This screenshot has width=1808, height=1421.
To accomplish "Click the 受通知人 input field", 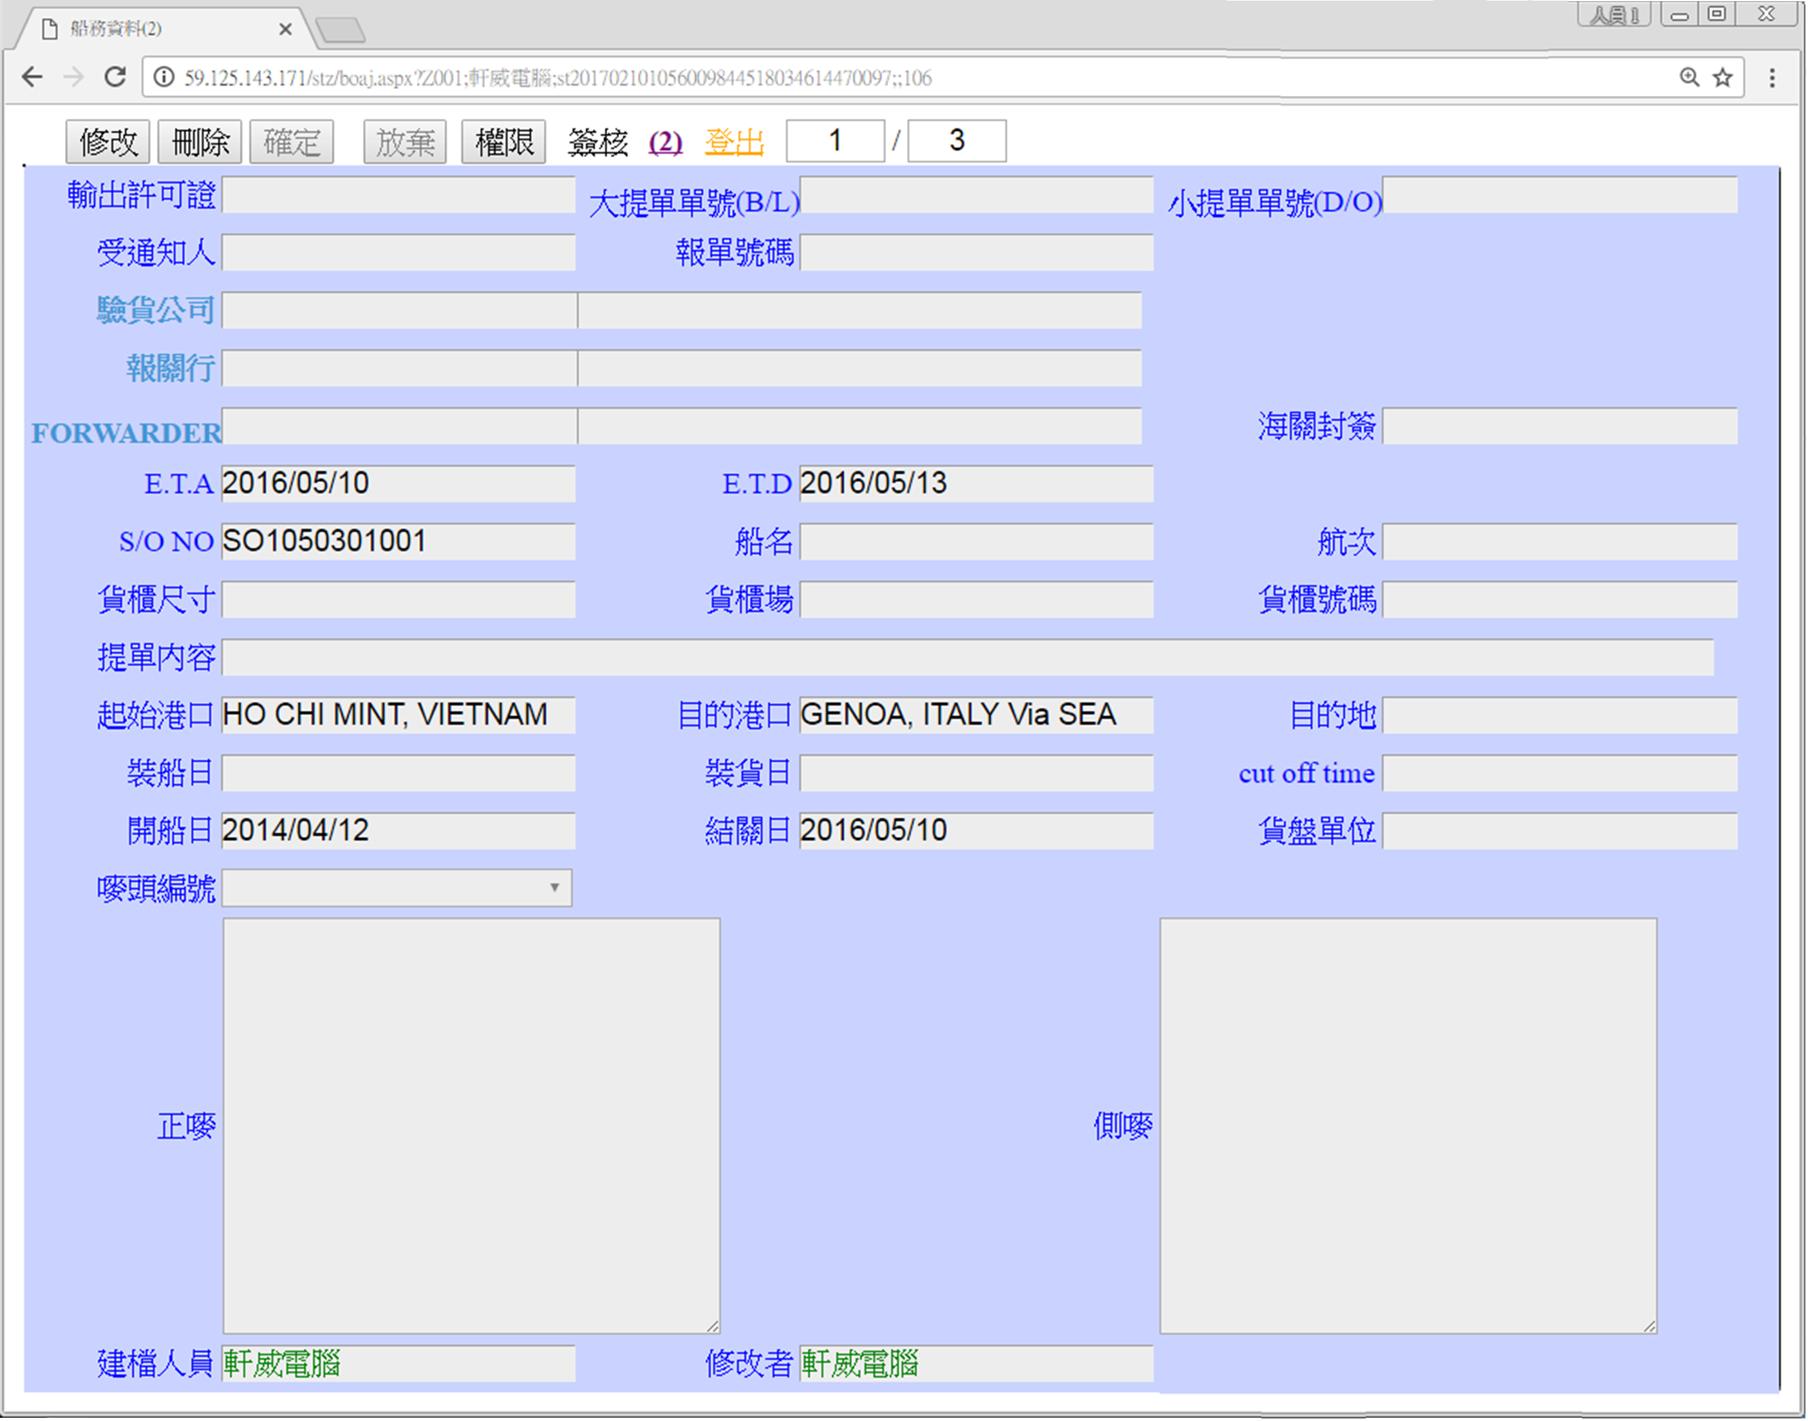I will [399, 253].
